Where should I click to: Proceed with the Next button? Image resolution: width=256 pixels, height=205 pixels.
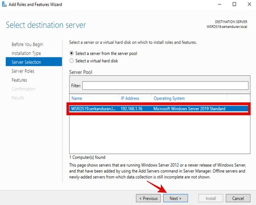tap(175, 198)
